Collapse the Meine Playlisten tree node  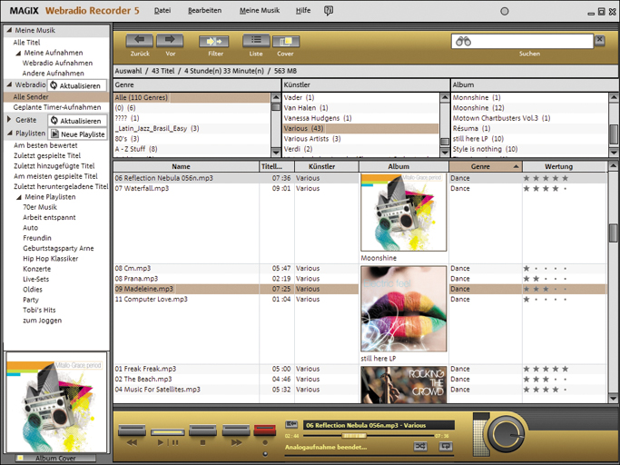(18, 197)
